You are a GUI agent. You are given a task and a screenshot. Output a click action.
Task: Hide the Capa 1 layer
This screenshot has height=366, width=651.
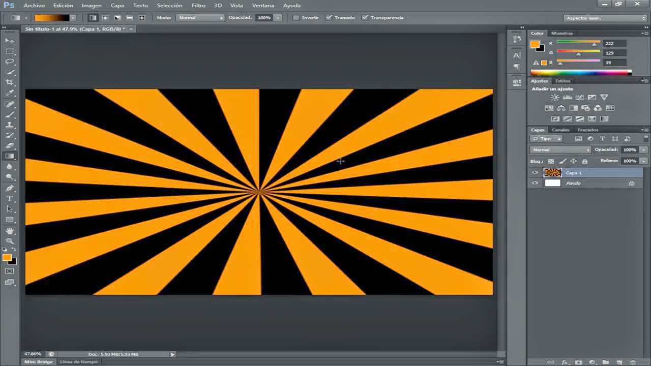535,173
